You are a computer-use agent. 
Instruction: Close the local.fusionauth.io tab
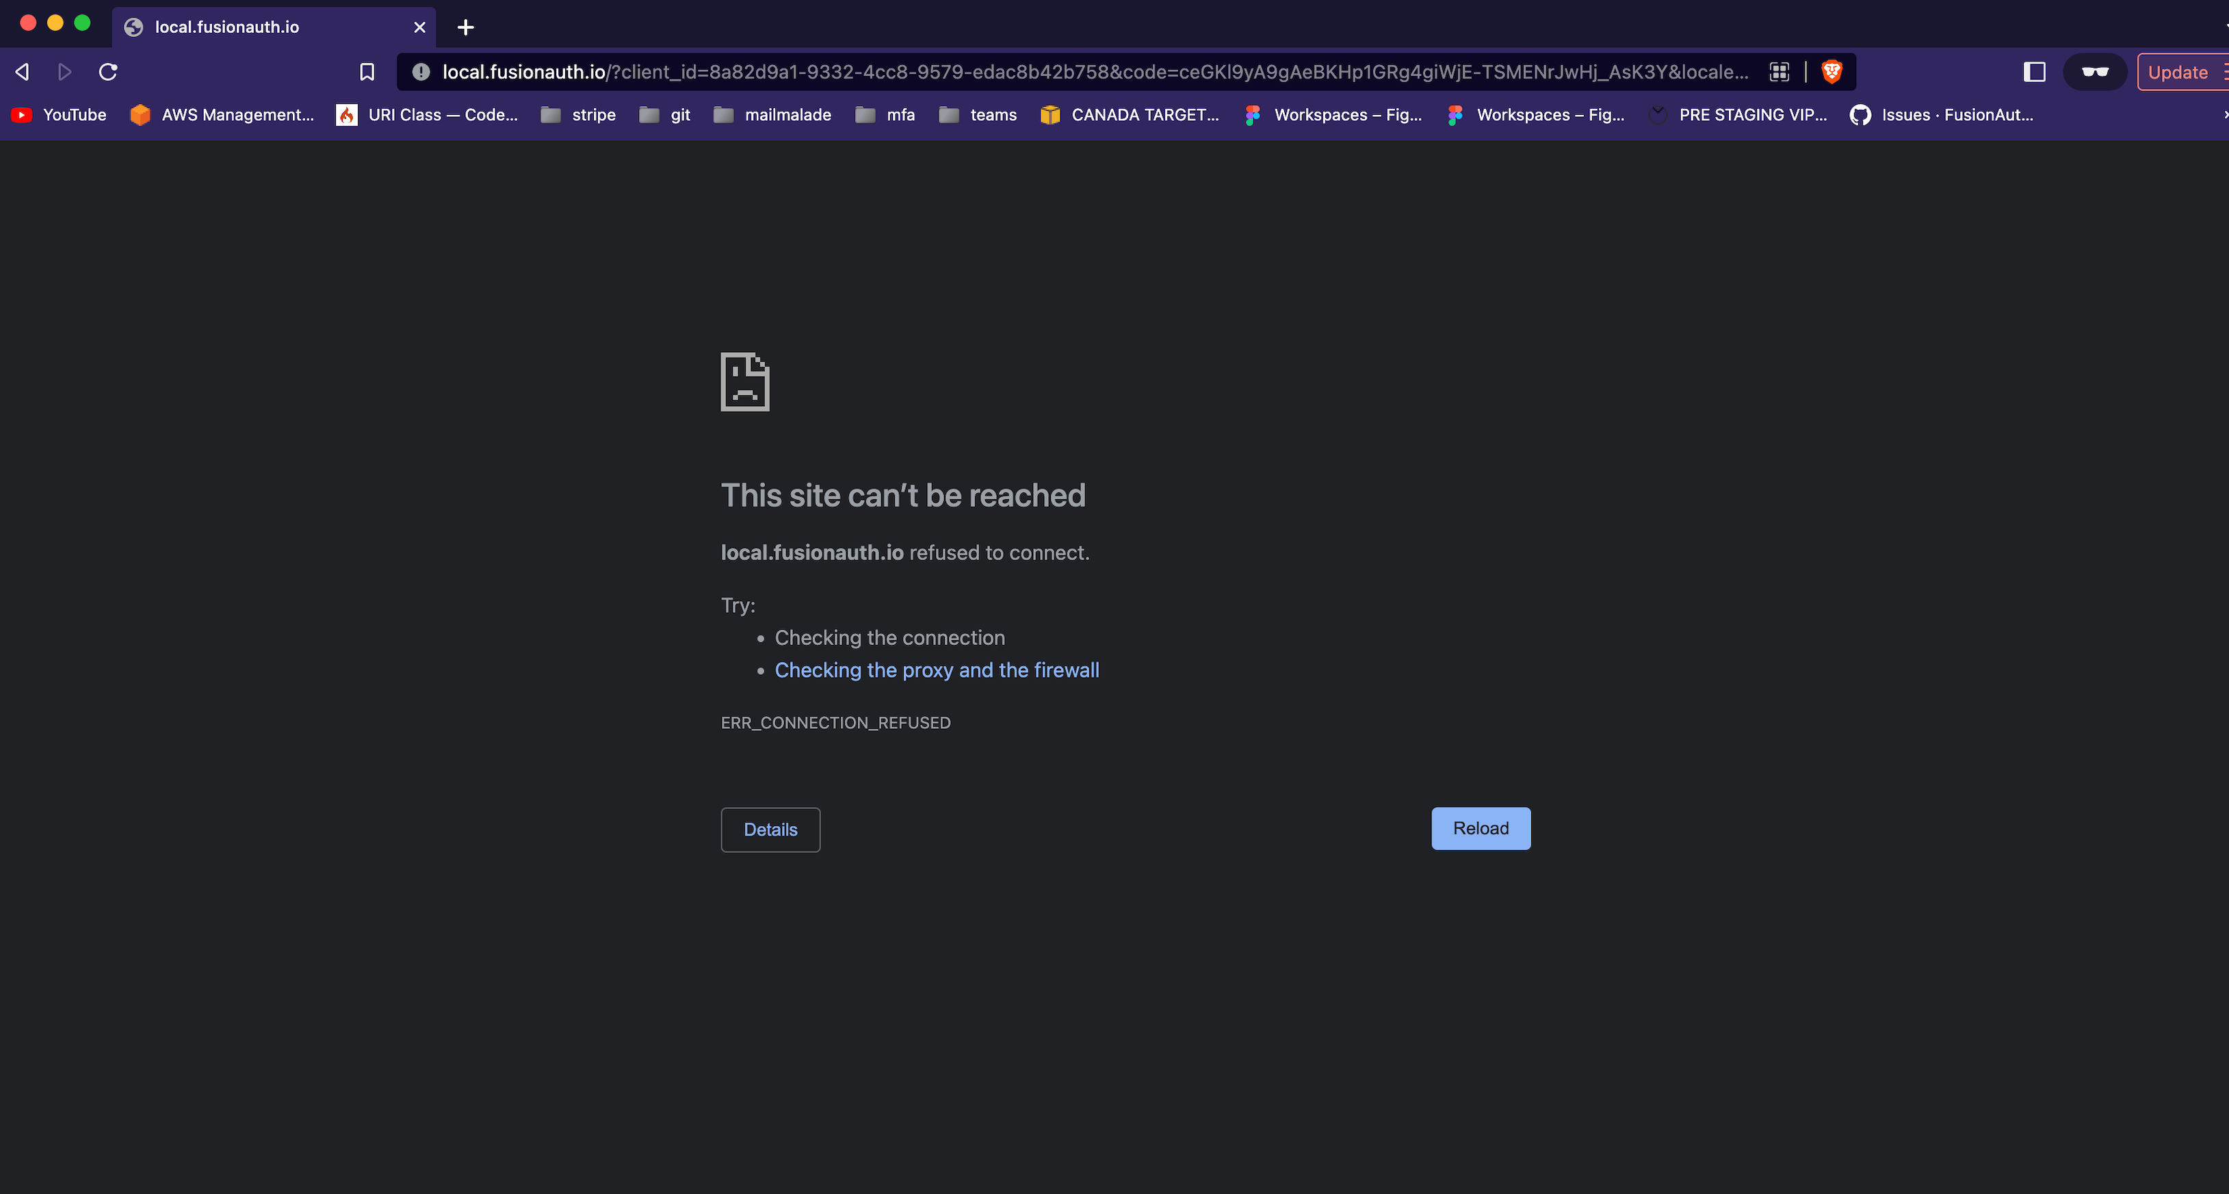419,27
